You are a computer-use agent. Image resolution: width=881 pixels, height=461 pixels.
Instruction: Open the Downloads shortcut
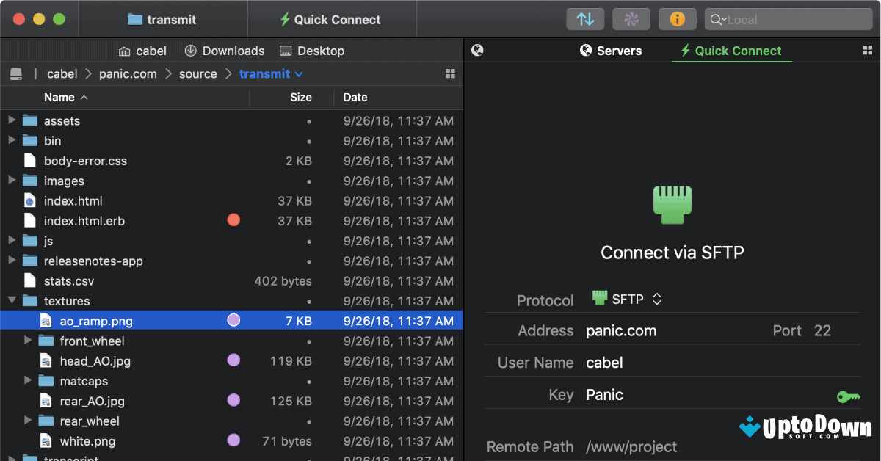point(224,50)
